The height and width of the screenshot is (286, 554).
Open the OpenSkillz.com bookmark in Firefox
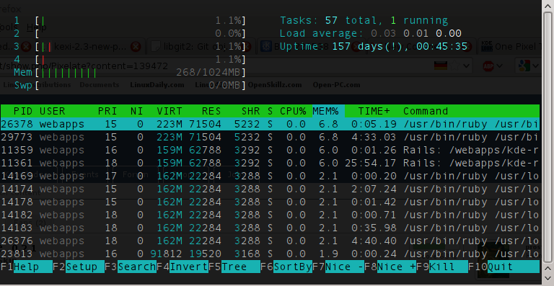click(x=275, y=85)
